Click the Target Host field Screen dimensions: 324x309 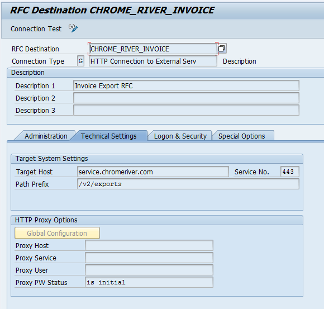click(153, 172)
